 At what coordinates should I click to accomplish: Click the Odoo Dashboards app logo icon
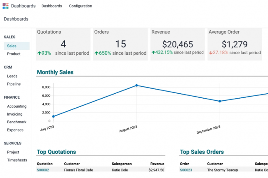point(5,6)
